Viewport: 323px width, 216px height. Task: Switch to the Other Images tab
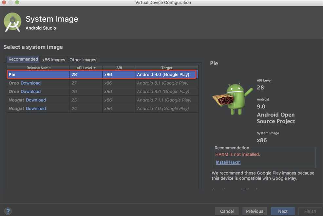[83, 60]
